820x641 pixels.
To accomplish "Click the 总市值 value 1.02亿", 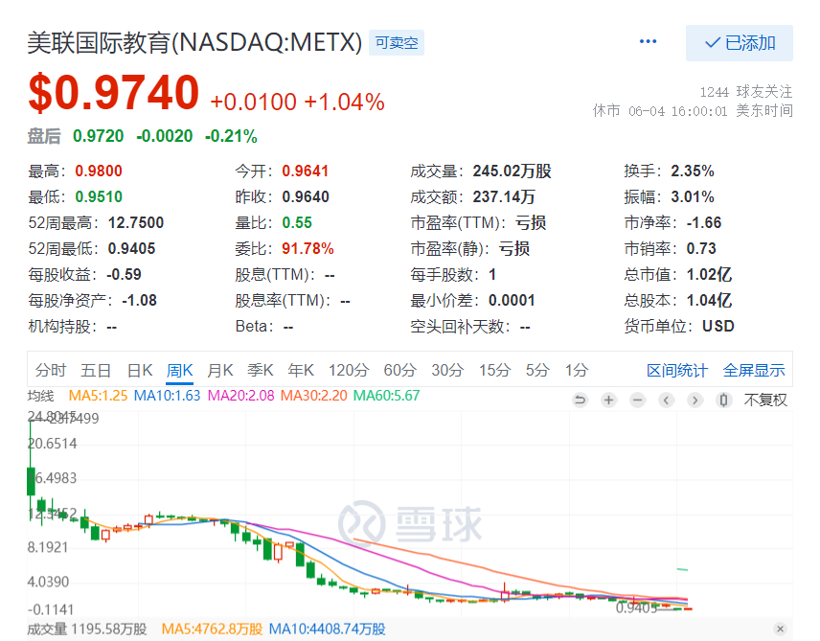I will 709,275.
